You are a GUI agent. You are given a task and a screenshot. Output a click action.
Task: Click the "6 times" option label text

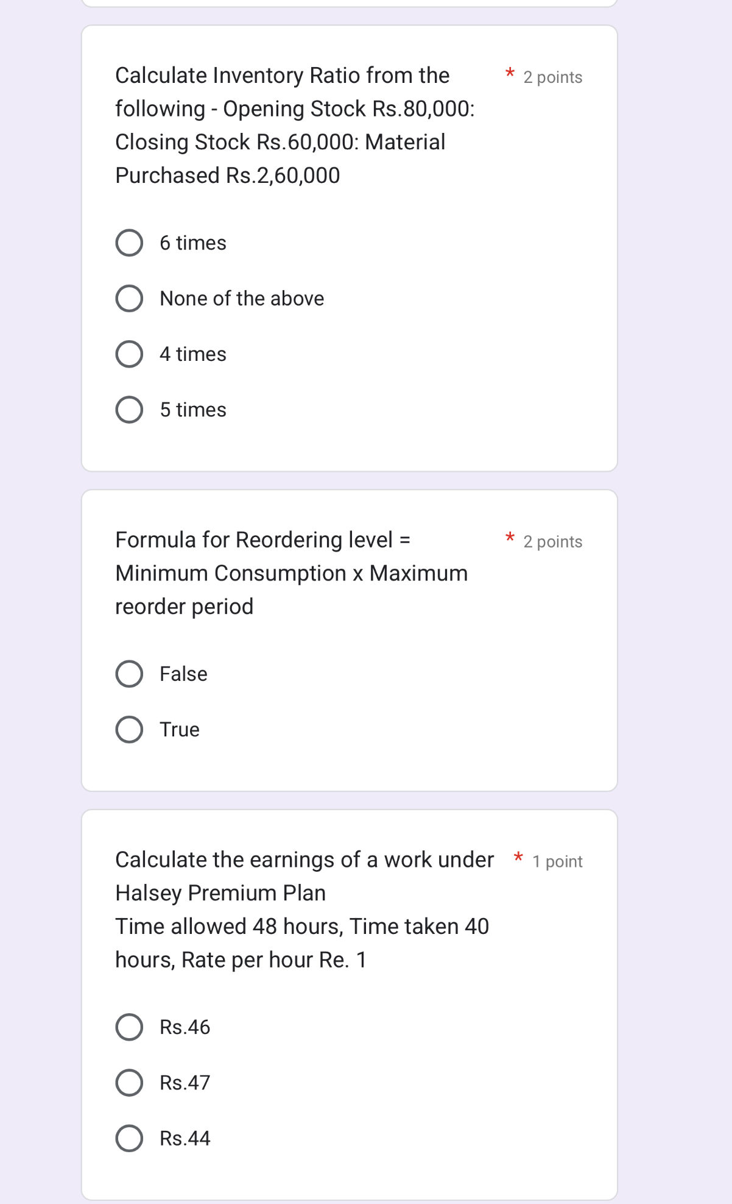tap(192, 242)
